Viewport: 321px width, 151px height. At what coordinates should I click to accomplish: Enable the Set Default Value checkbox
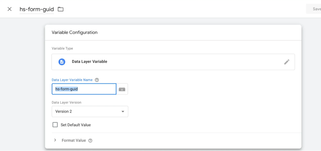[55, 125]
